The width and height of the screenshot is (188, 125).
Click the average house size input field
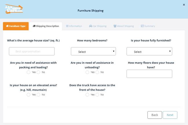32,52
